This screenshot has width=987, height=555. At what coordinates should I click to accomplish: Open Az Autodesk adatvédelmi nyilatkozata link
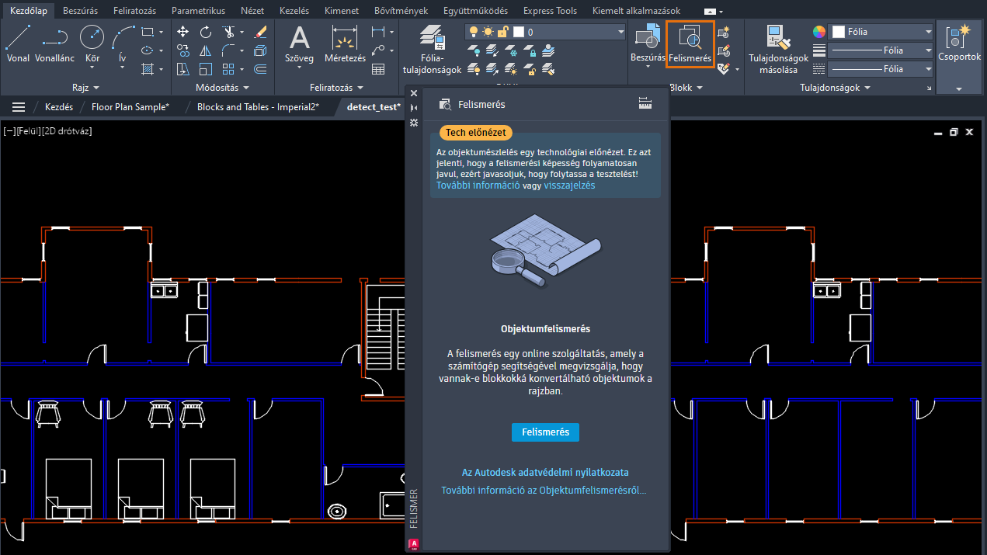point(545,472)
